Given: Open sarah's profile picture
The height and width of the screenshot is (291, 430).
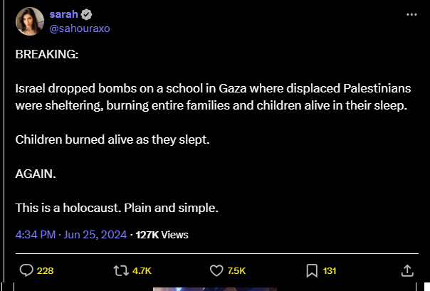Looking at the screenshot, I should pos(29,23).
